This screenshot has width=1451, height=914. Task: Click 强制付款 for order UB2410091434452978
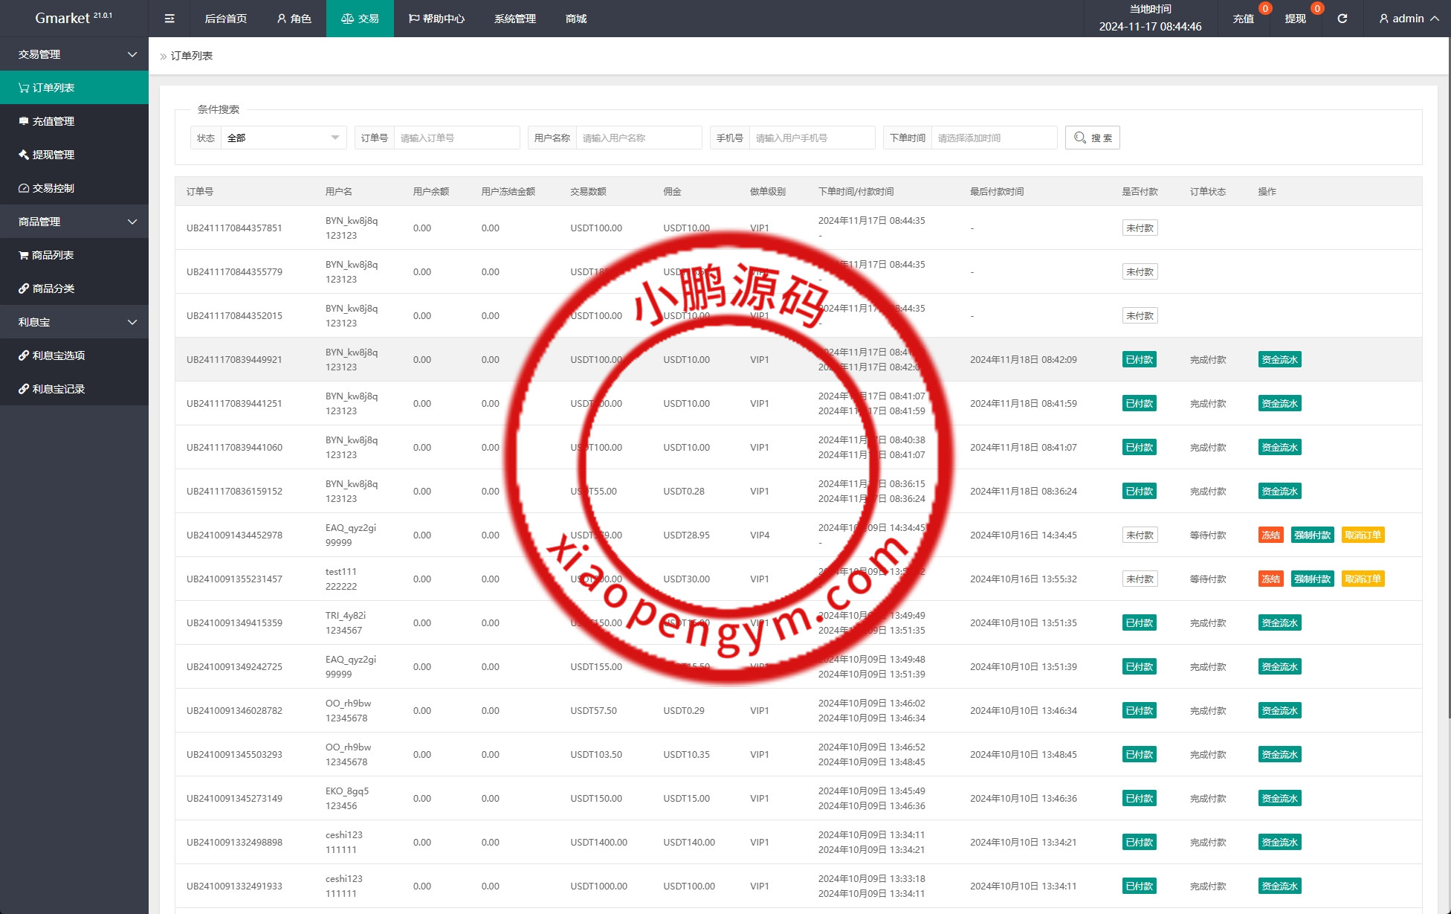pyautogui.click(x=1312, y=535)
